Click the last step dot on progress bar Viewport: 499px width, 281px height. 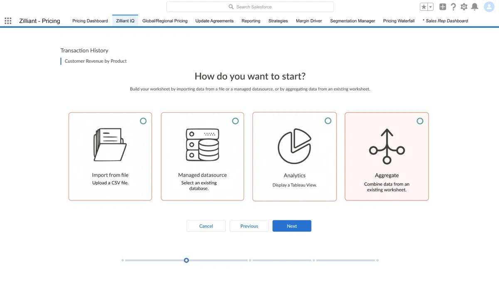click(377, 260)
